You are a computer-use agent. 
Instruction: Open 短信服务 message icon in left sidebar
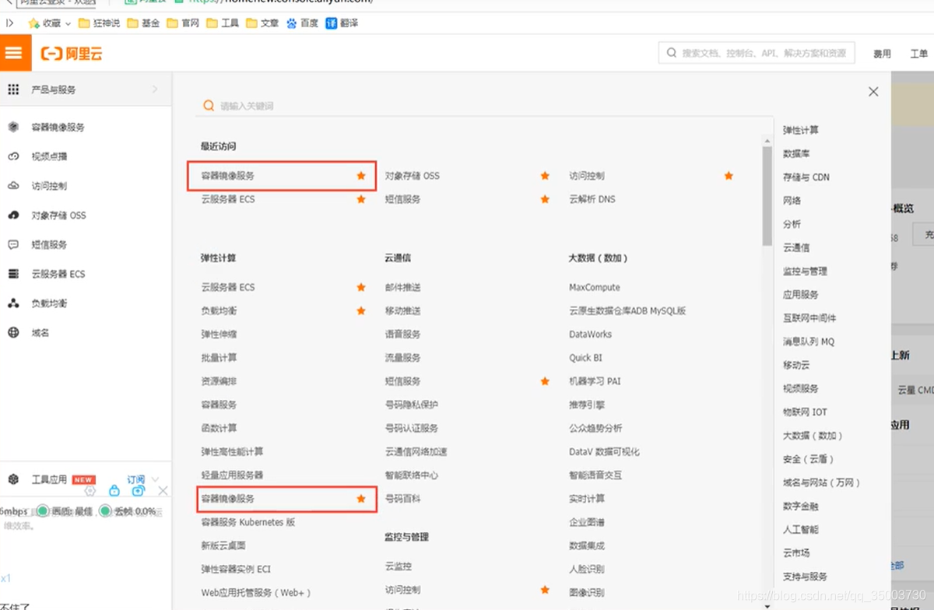click(x=13, y=244)
